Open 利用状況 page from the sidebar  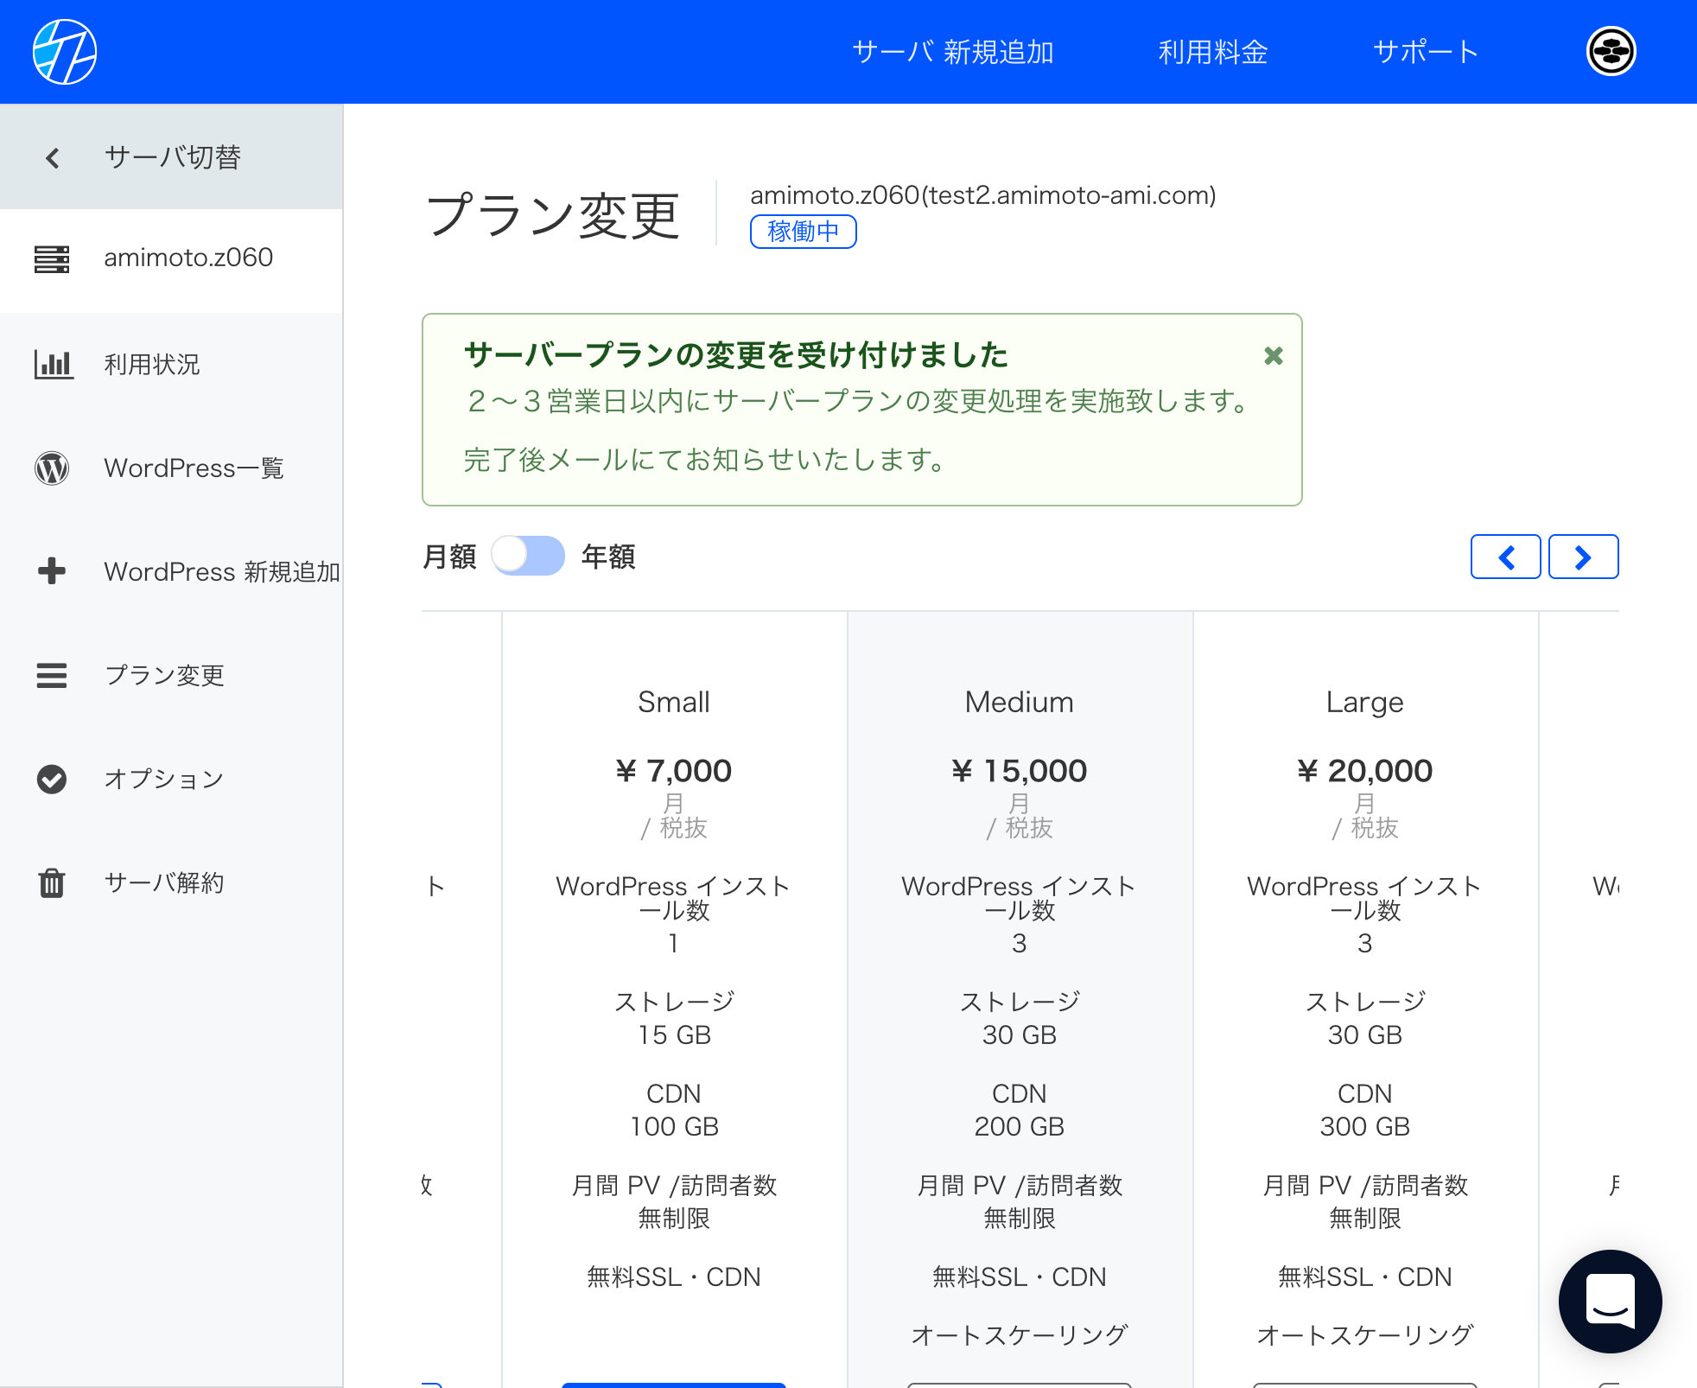click(x=171, y=364)
